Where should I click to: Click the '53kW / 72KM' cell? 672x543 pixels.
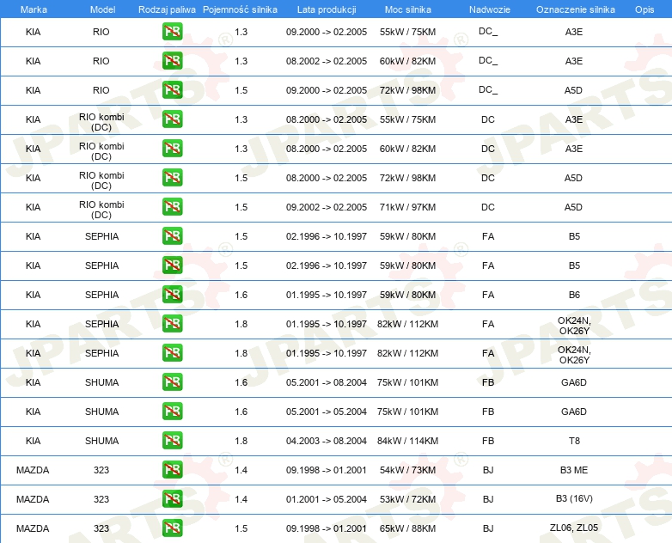click(407, 499)
